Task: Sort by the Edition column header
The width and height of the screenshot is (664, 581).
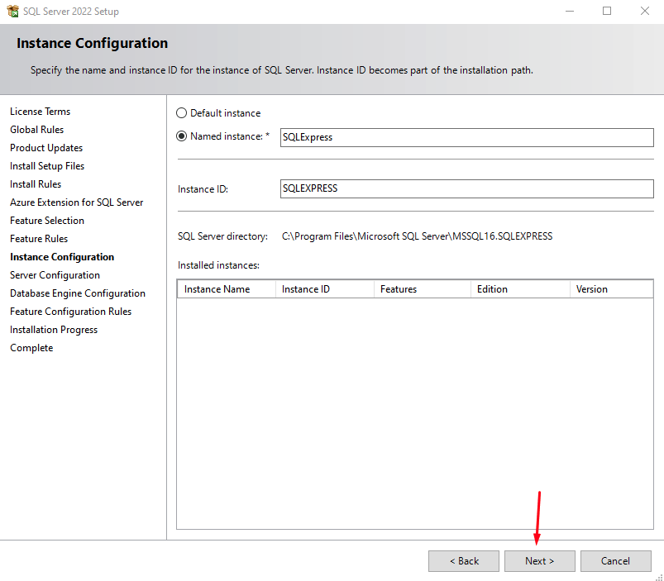Action: [x=520, y=289]
